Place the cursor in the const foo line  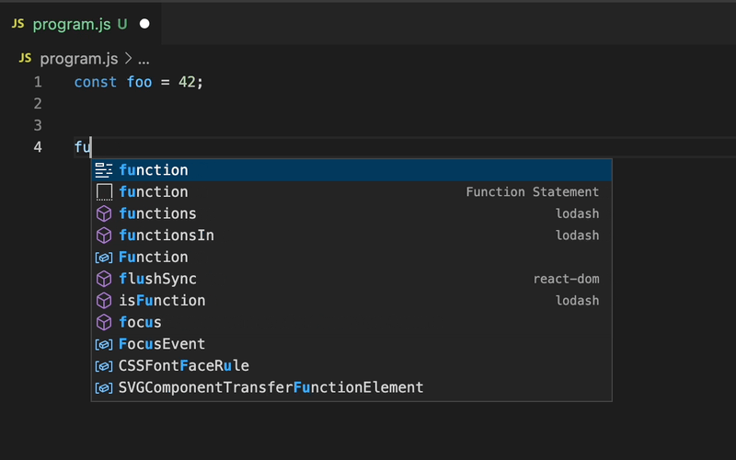point(138,82)
